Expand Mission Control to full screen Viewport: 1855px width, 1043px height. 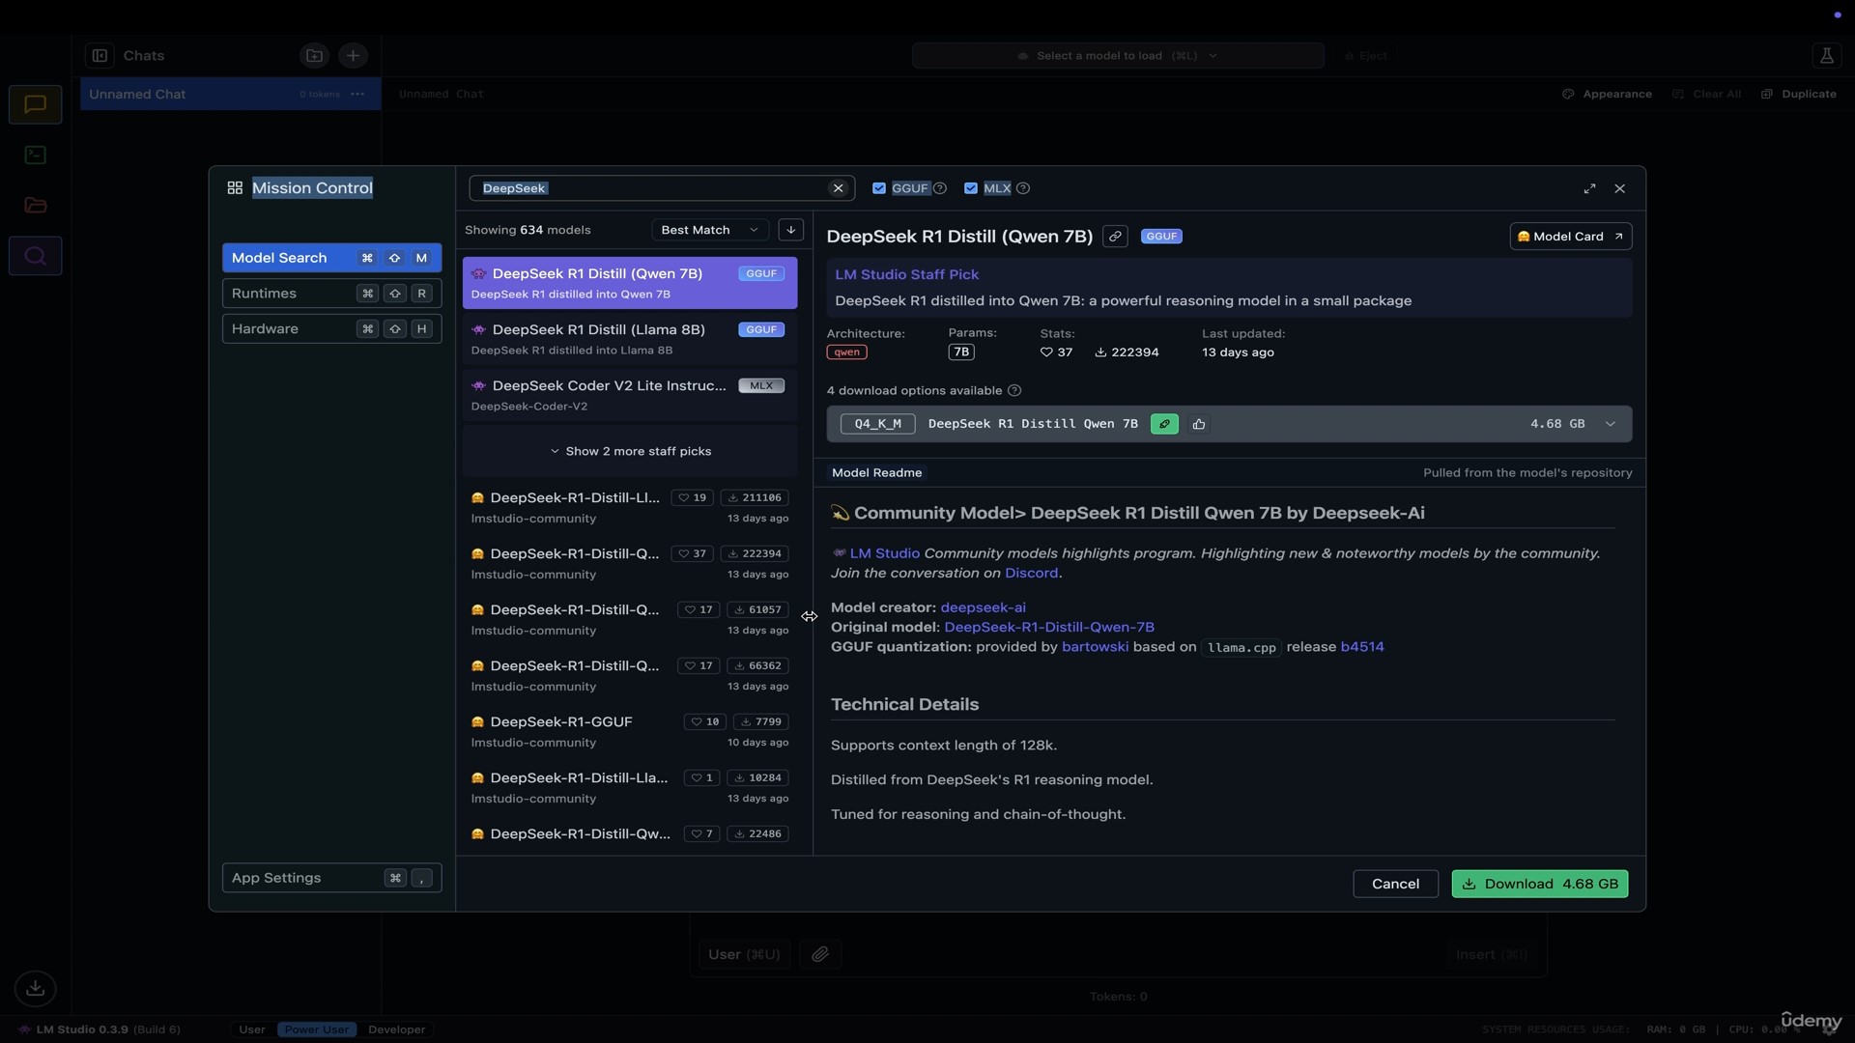(x=1589, y=188)
